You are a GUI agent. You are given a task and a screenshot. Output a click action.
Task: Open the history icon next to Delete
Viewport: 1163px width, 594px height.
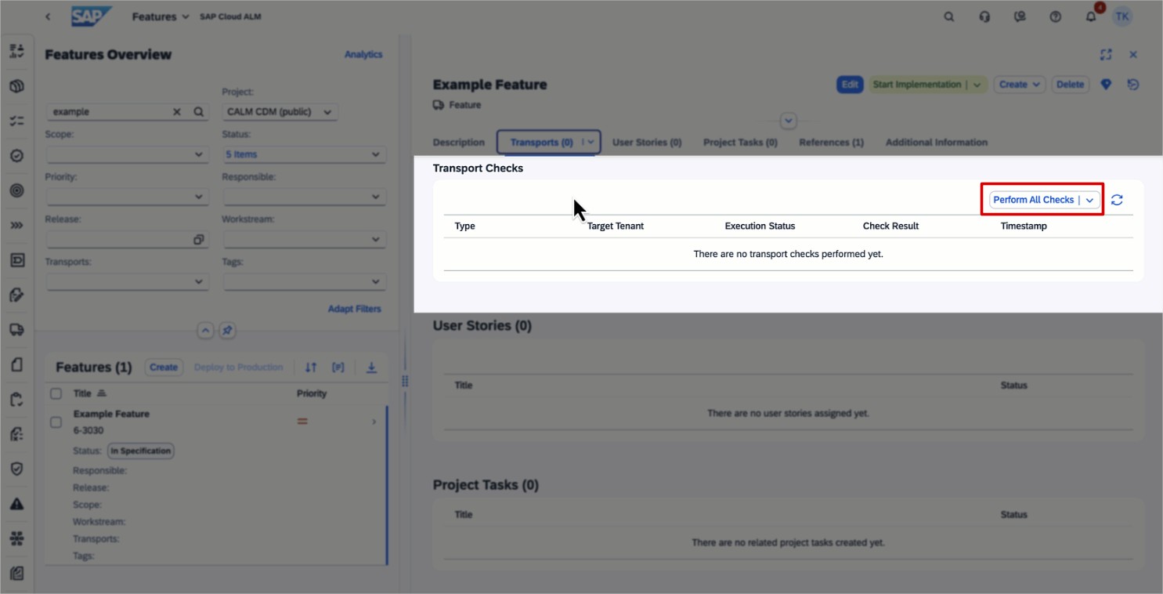coord(1132,85)
